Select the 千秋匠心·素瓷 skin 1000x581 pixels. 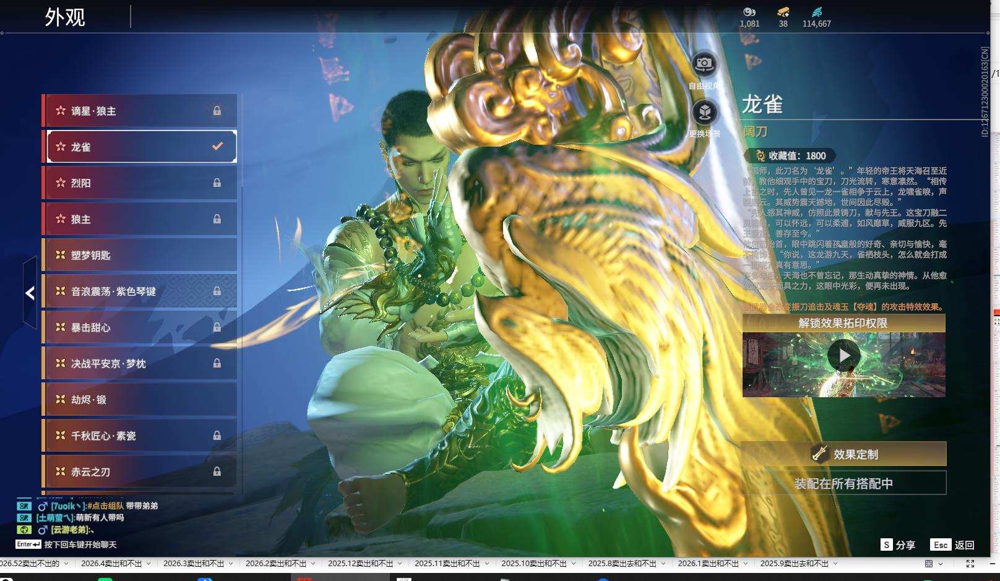coord(140,436)
